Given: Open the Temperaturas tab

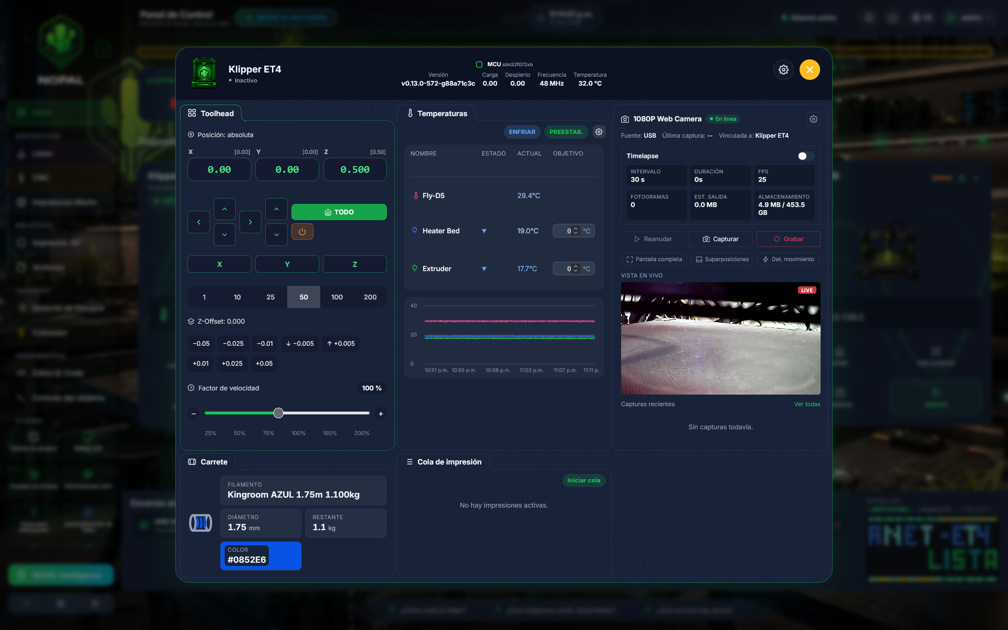Looking at the screenshot, I should coord(437,113).
